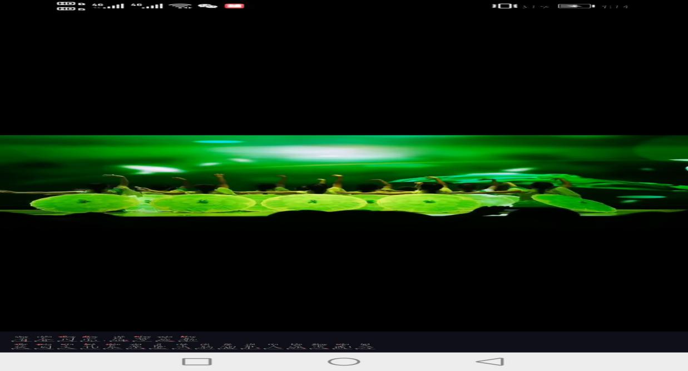Tap the Android back navigation triangle
Image resolution: width=688 pixels, height=371 pixels.
tap(490, 362)
